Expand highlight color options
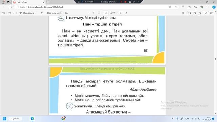 click(14, 13)
